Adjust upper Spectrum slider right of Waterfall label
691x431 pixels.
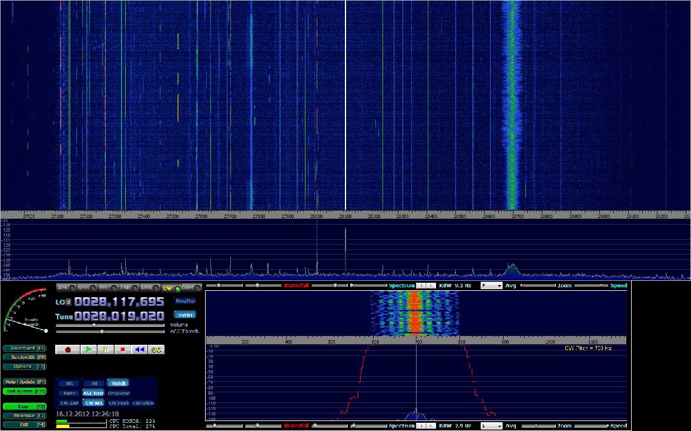tap(330, 286)
